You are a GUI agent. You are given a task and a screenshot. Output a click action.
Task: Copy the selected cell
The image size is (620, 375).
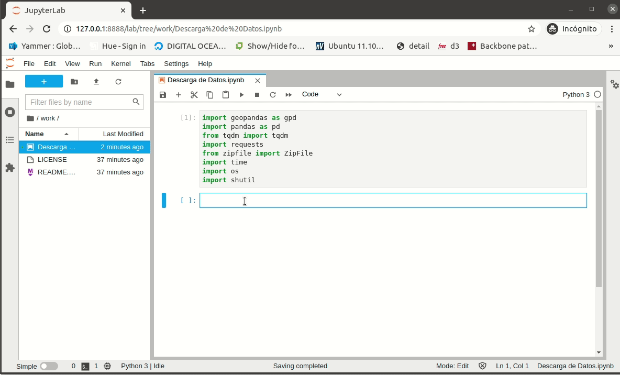click(x=210, y=95)
